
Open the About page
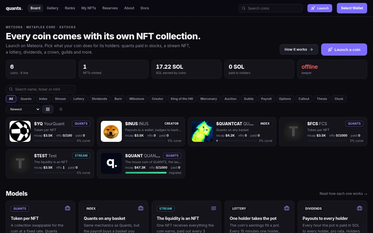point(129,8)
